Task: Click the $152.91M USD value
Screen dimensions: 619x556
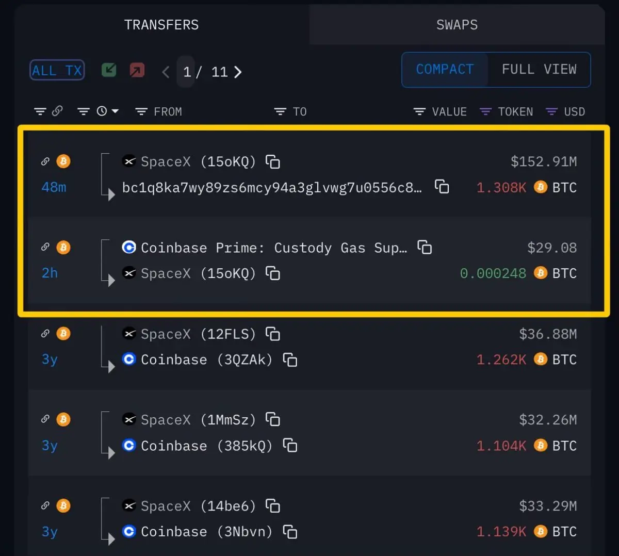Action: click(544, 161)
